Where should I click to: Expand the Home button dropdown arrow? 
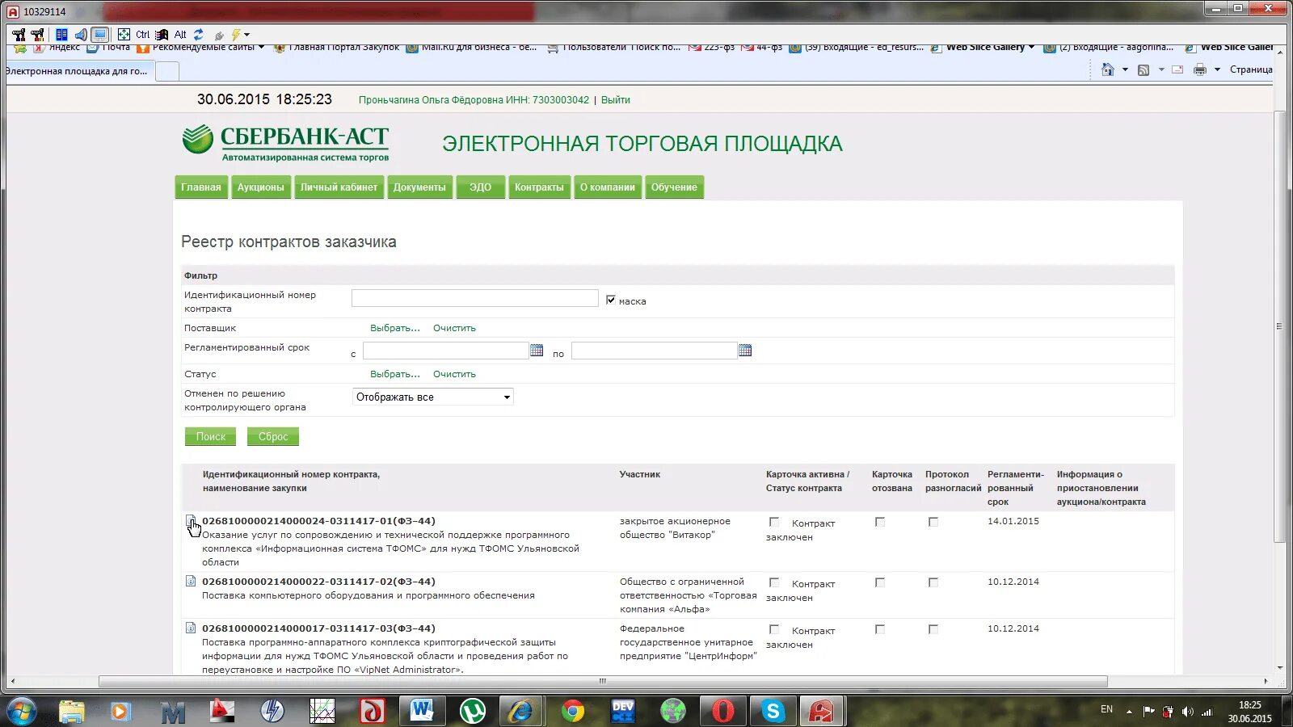coord(1125,70)
